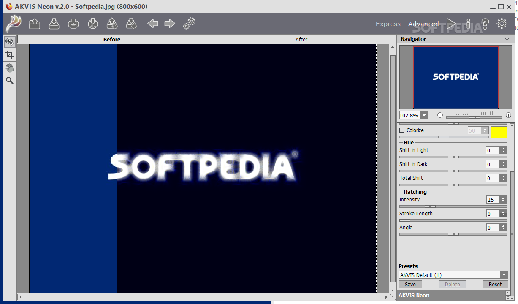Zoom in with the plus icon
Screen dimensions: 518x304
[x=508, y=115]
